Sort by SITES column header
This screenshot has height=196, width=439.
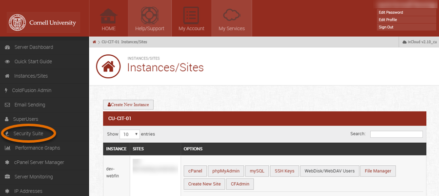click(155, 149)
